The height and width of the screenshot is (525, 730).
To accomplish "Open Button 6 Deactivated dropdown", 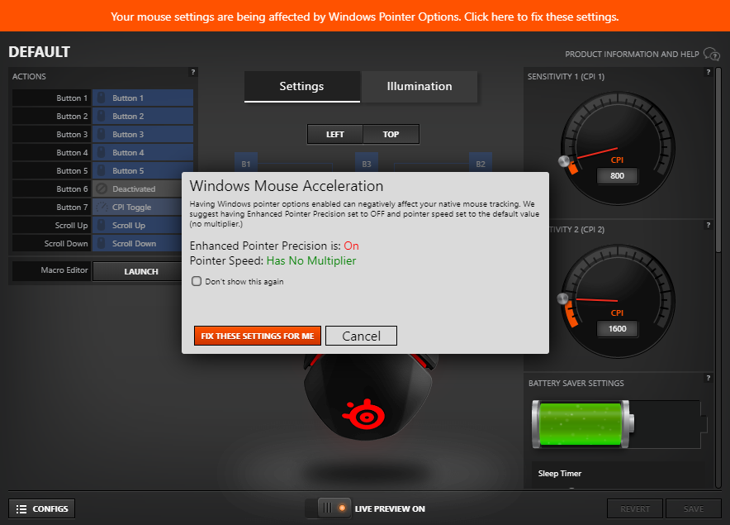I will tap(137, 189).
